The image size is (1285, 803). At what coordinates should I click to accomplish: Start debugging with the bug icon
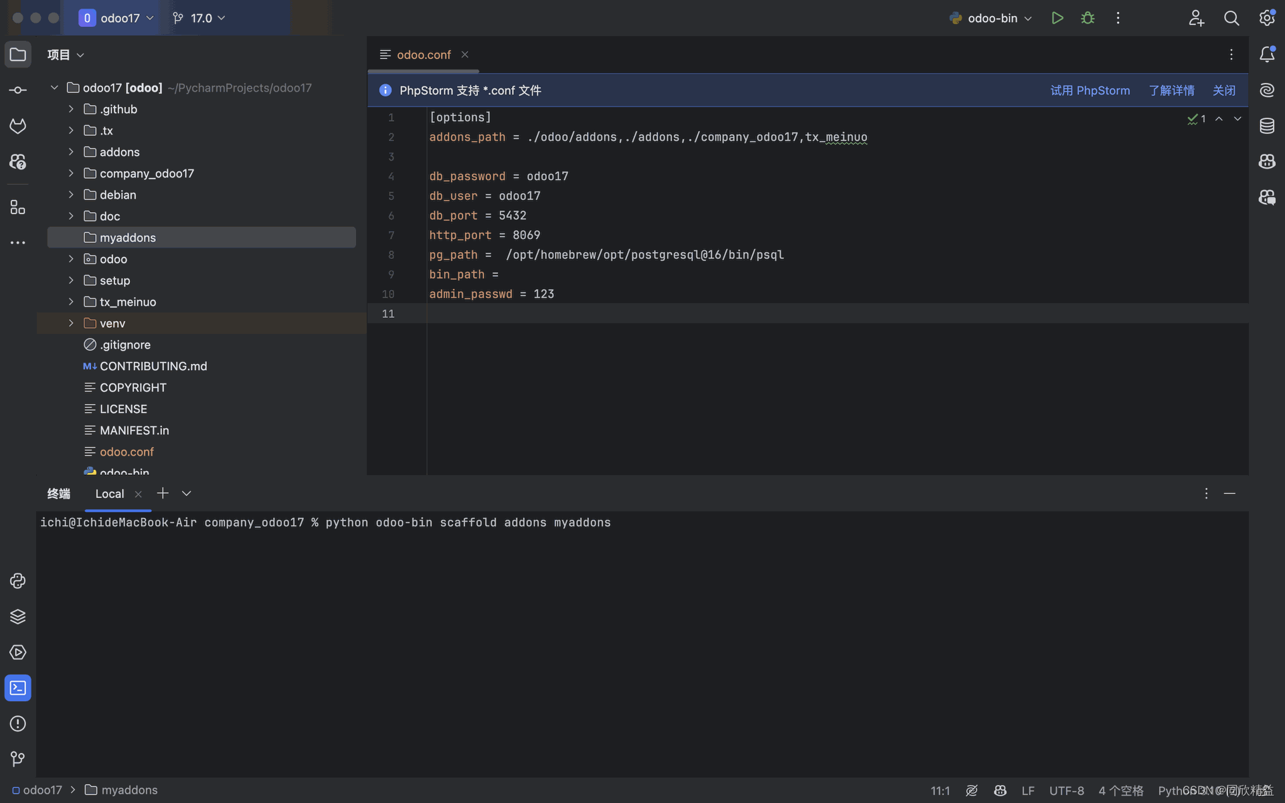1088,18
